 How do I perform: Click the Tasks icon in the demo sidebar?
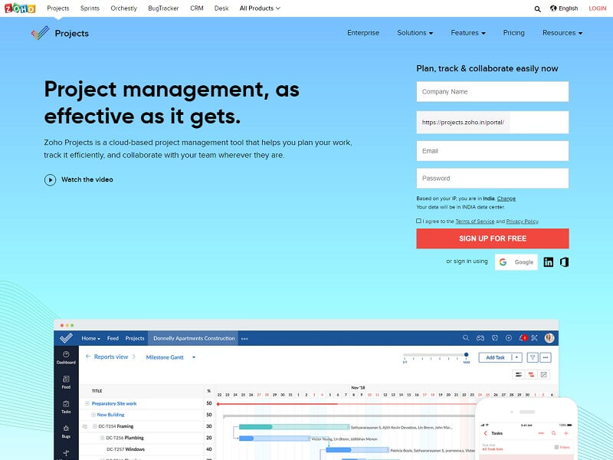(66, 404)
